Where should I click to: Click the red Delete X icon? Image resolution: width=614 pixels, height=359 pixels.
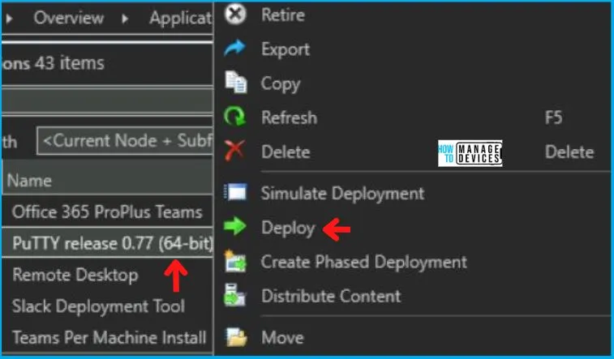tap(234, 151)
